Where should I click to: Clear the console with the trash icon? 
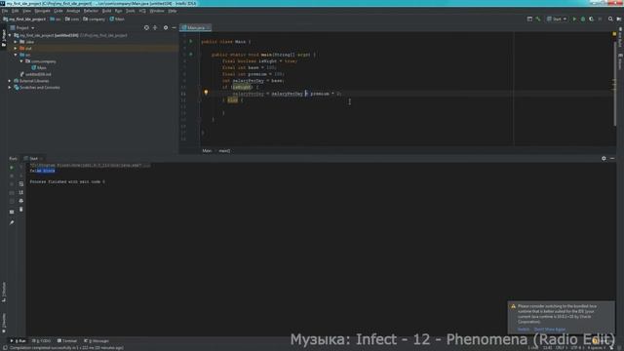pos(21,209)
